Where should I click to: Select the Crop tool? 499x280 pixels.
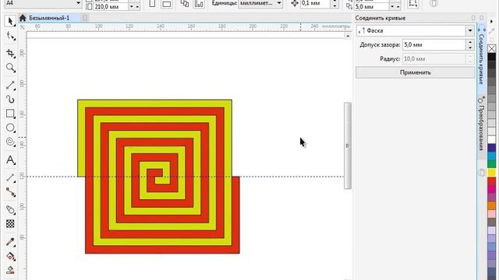10,53
